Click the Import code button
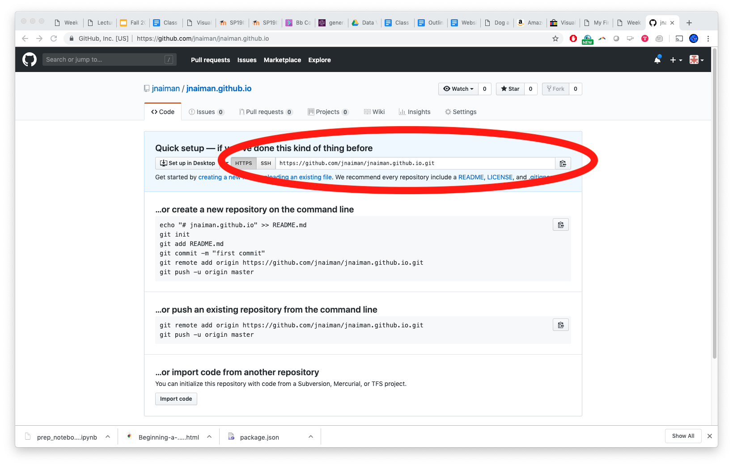The image size is (733, 466). [x=176, y=399]
